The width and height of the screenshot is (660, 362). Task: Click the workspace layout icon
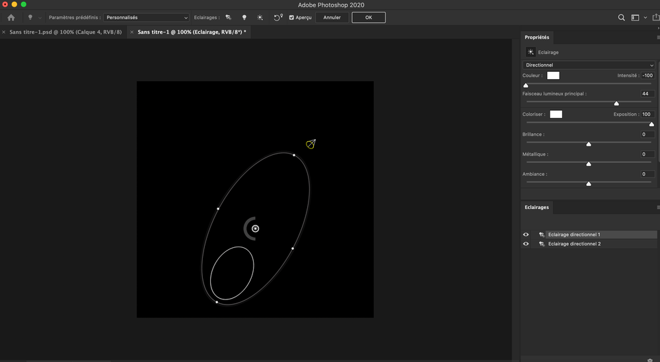point(635,18)
